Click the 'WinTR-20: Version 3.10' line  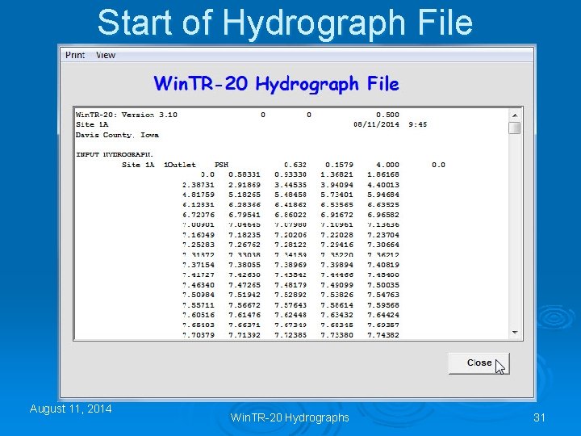[127, 115]
